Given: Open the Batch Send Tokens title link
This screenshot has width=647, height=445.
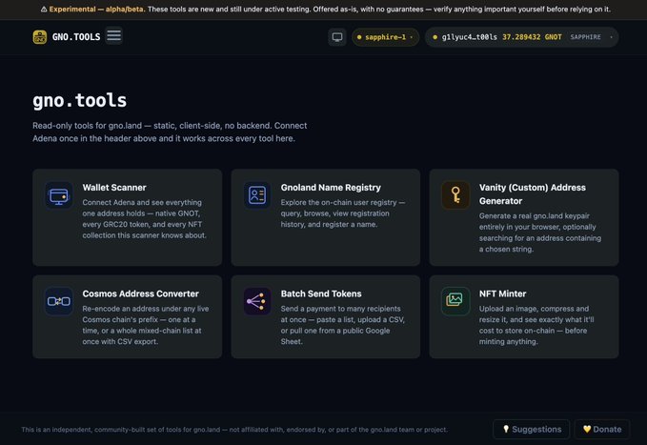Looking at the screenshot, I should click(x=321, y=293).
